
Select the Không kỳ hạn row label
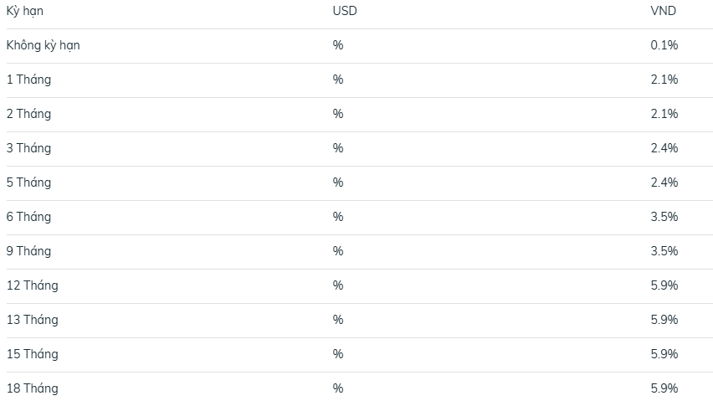(44, 45)
